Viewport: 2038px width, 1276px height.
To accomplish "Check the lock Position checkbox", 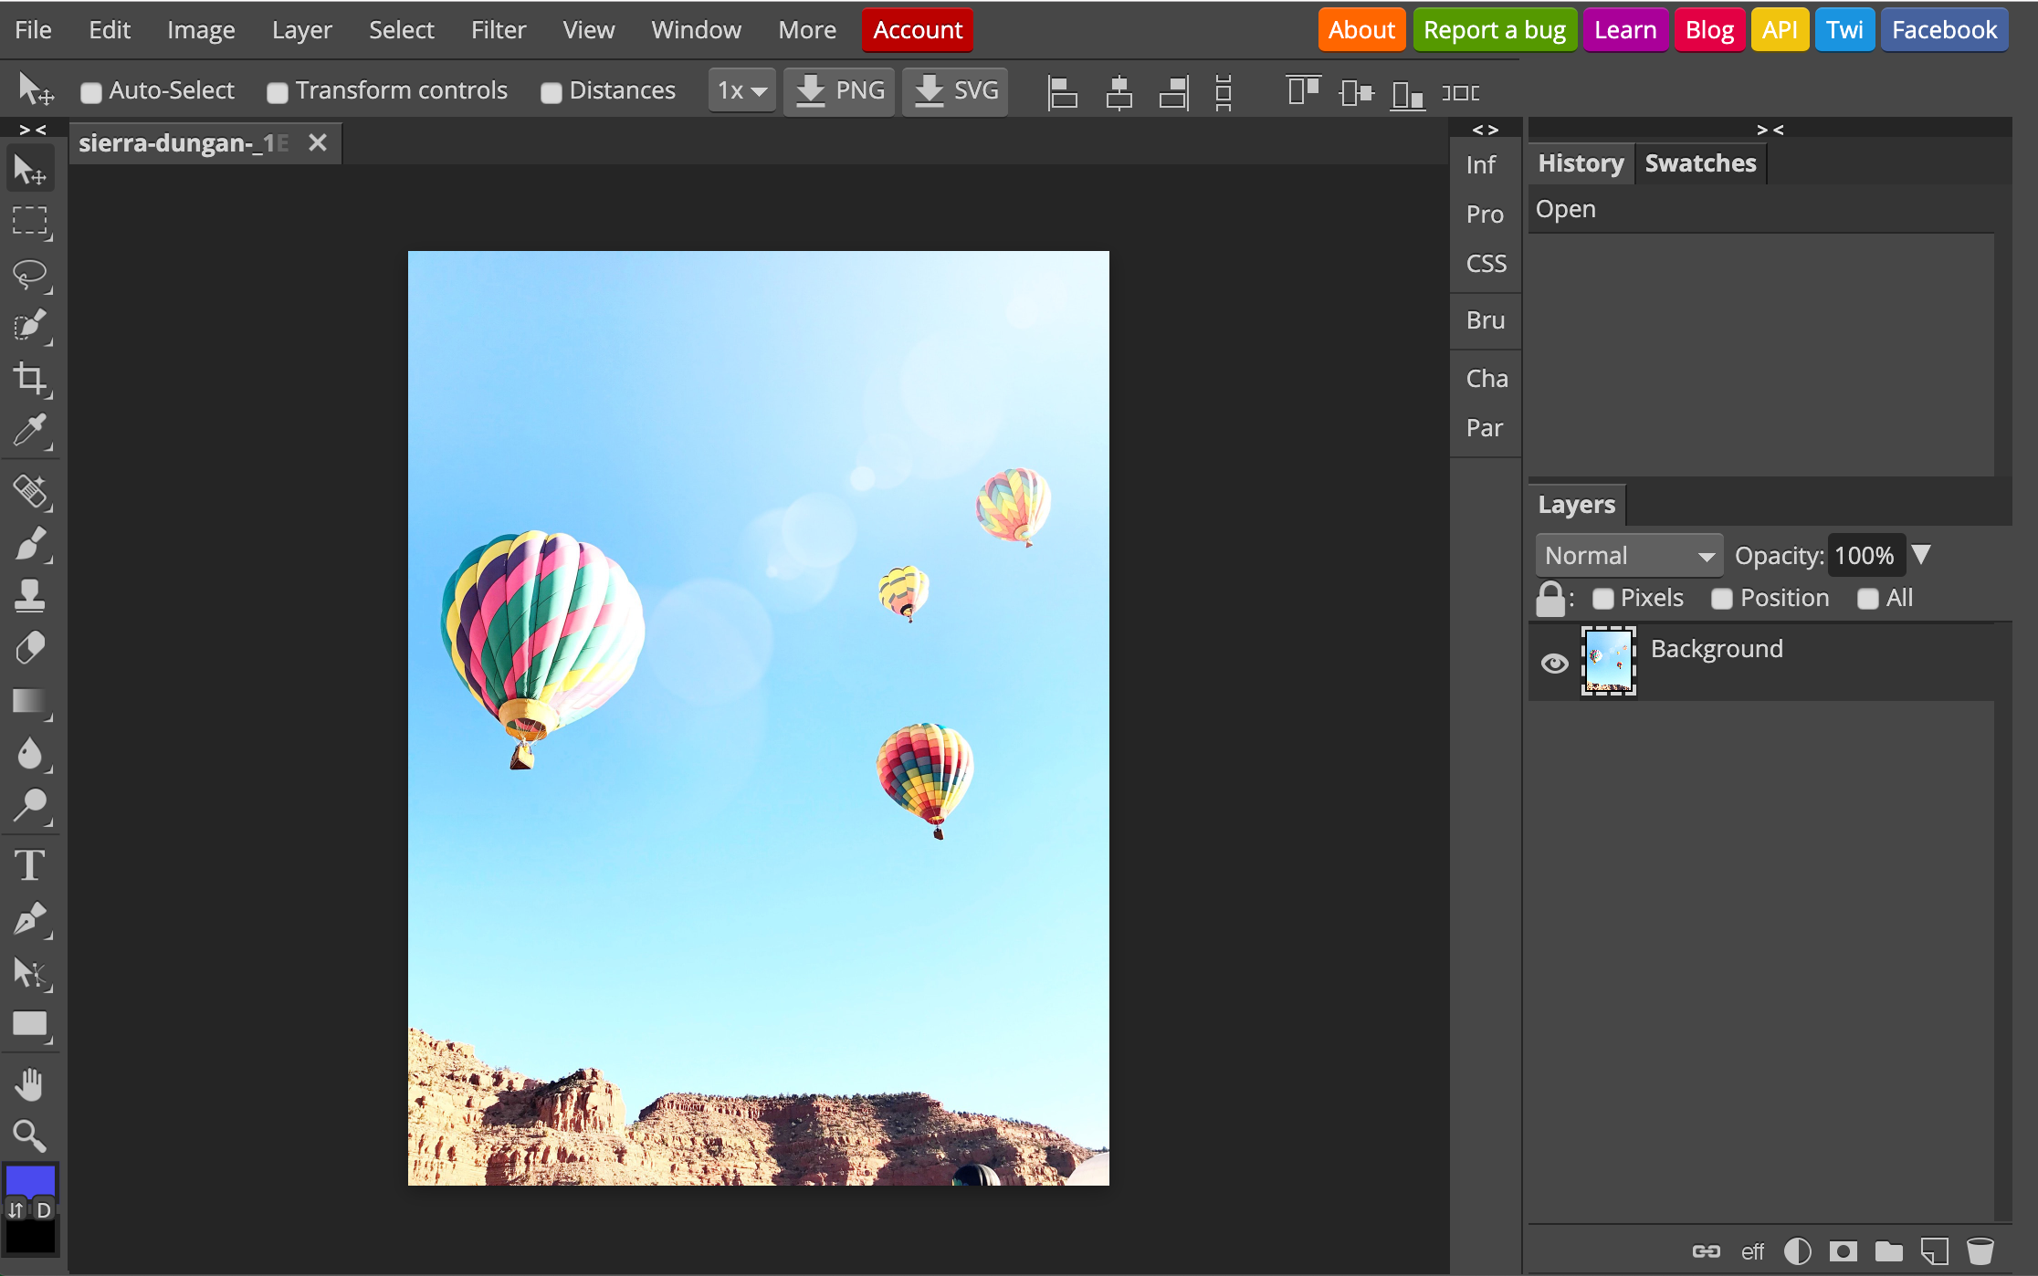I will 1722,599.
